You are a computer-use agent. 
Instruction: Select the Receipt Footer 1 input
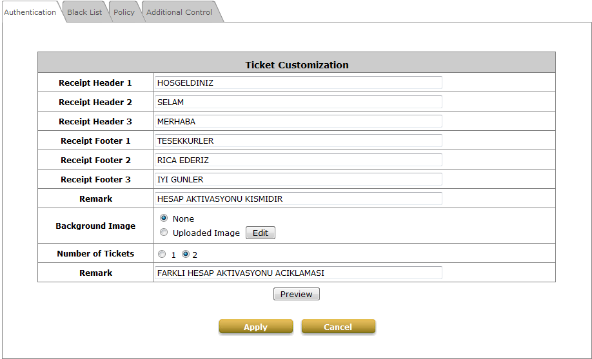[298, 141]
